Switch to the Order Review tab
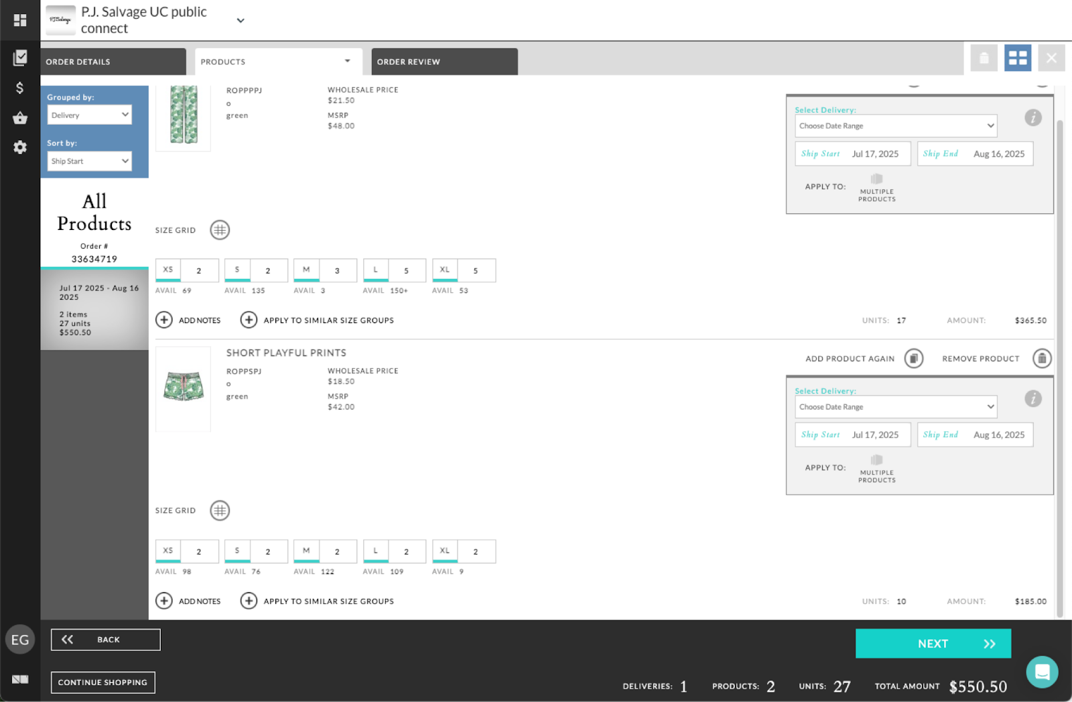Screen dimensions: 1072x702 click(409, 61)
